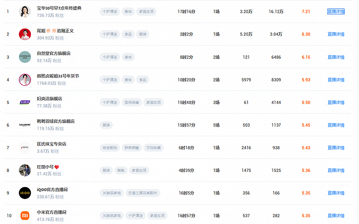View 直播详情 for 自然堂官方旗舰店
The width and height of the screenshot is (359, 224).
335,57
